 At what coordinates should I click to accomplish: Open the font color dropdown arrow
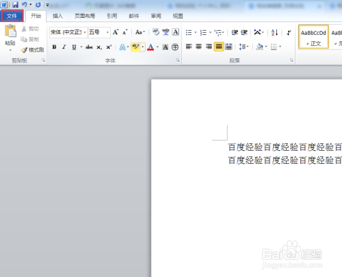157,47
